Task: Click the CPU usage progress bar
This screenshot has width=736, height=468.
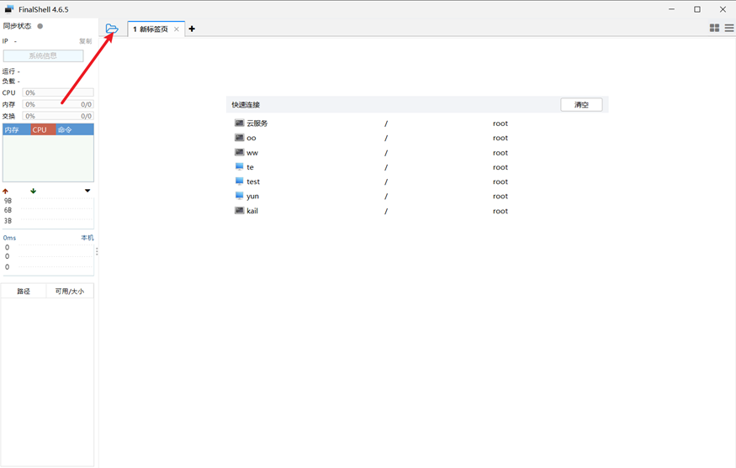Action: pyautogui.click(x=58, y=93)
